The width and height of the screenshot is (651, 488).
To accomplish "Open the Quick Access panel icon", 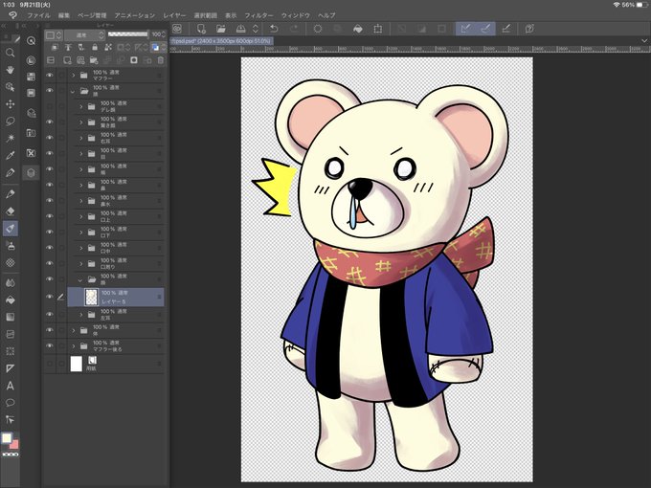I will (x=31, y=40).
